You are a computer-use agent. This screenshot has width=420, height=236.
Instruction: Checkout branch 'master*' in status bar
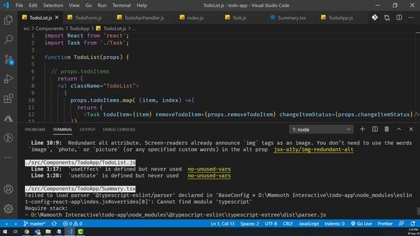tap(34, 224)
